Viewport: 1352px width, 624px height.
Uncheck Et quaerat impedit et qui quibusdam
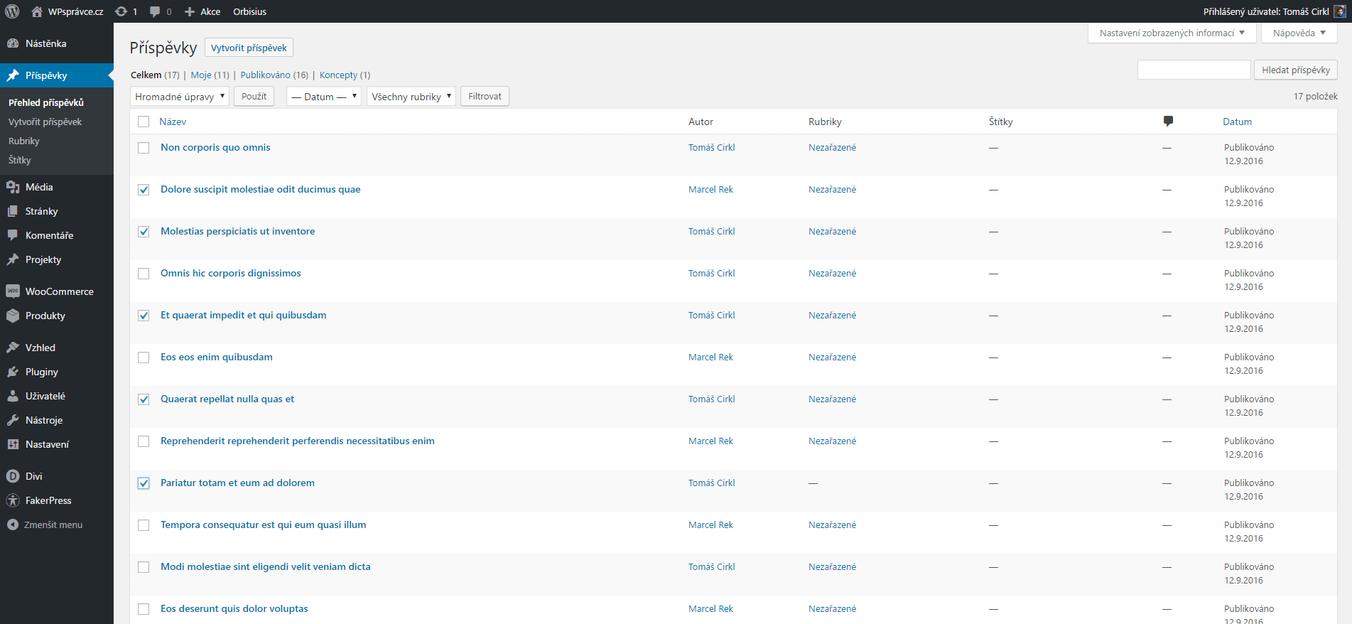click(x=144, y=316)
